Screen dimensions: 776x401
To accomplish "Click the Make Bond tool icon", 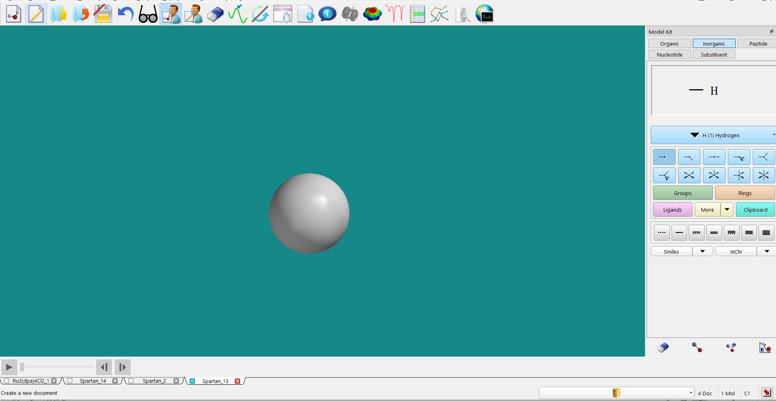I will tap(697, 348).
